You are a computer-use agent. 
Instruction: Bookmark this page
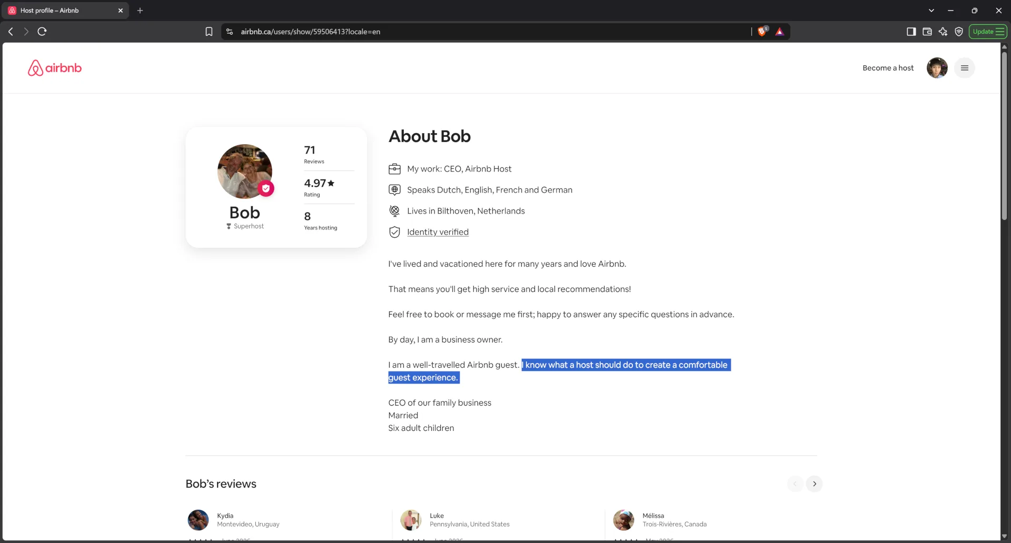coord(209,32)
